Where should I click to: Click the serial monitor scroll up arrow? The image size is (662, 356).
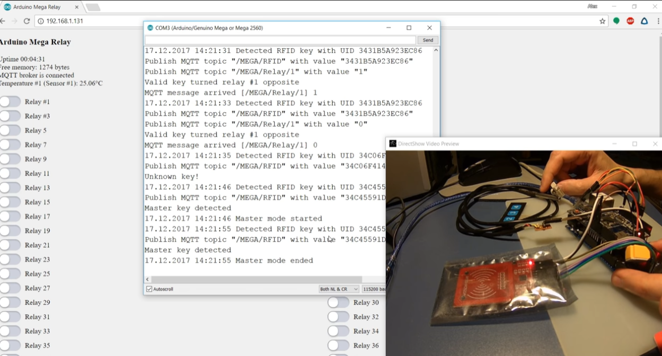click(436, 50)
